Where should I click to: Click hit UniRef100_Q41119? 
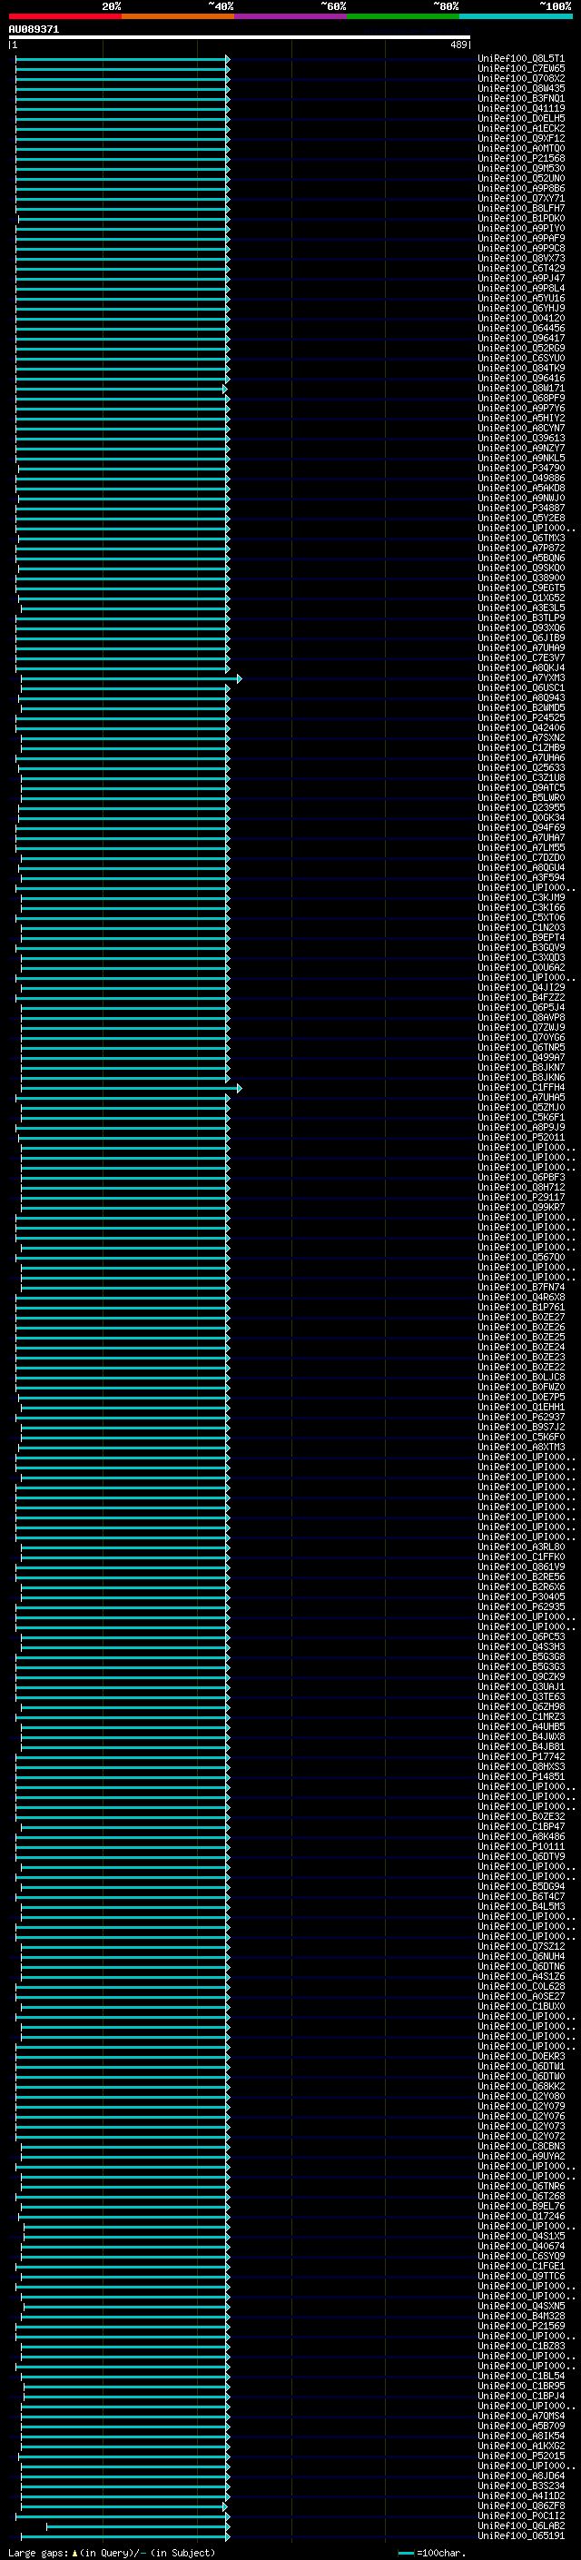[520, 109]
